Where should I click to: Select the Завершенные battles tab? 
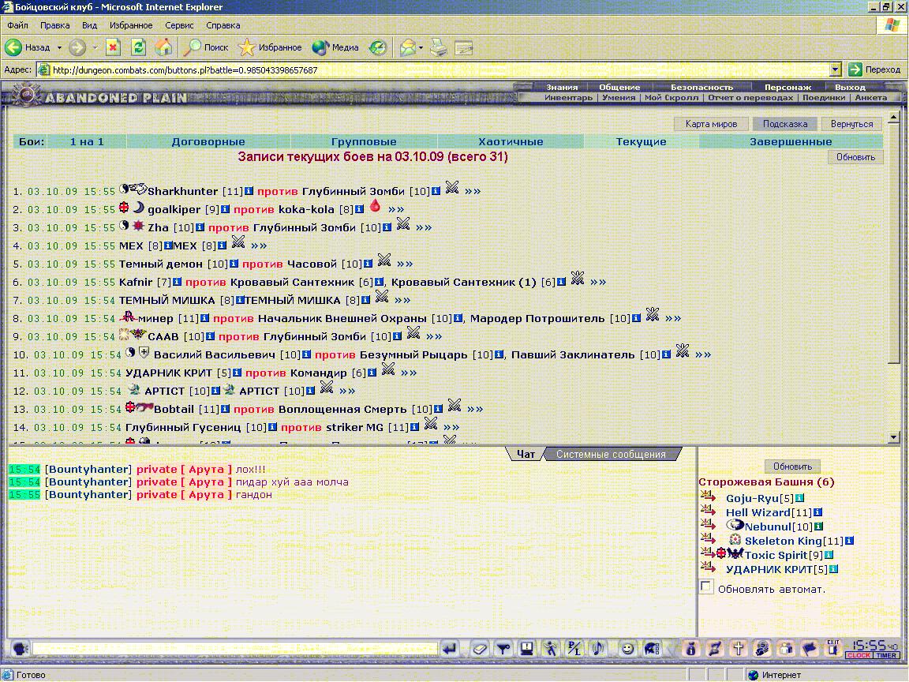coord(791,141)
